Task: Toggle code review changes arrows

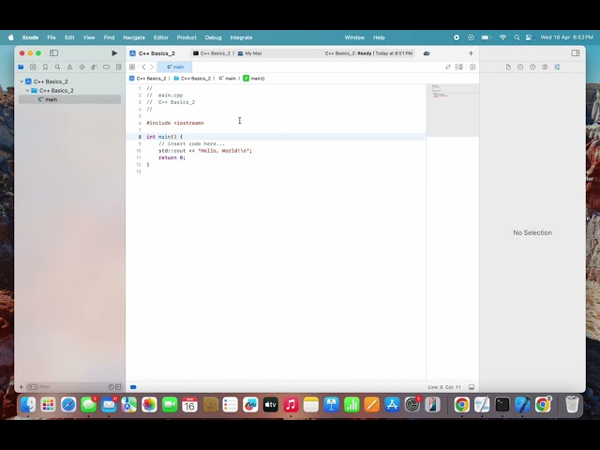Action: [x=448, y=67]
